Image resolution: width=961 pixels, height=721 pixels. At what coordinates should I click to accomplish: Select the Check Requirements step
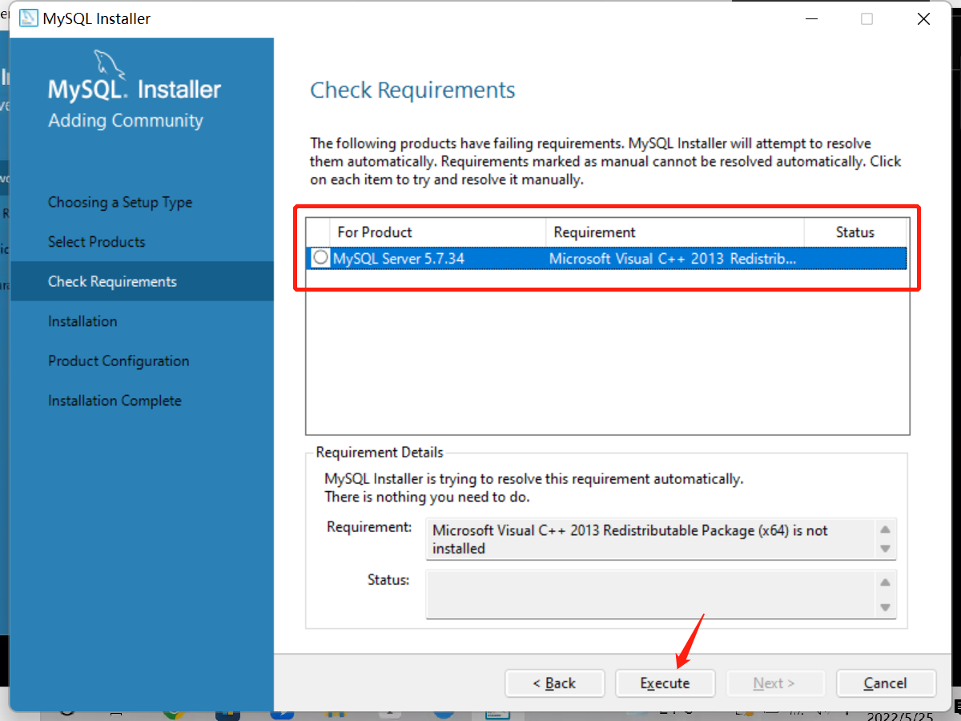pyautogui.click(x=142, y=281)
